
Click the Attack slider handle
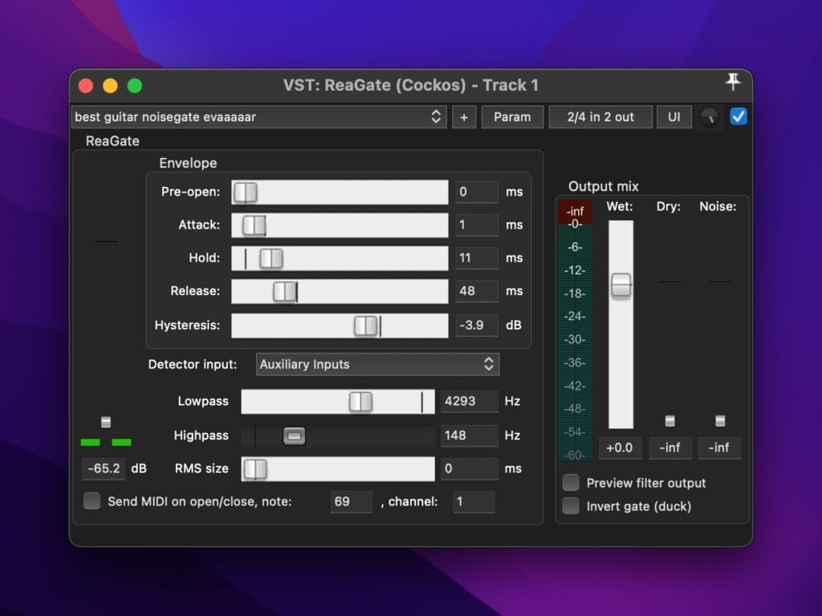pos(254,225)
